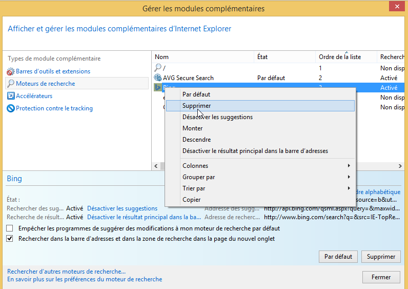Open Barres d'outils et extensions category

[53, 71]
